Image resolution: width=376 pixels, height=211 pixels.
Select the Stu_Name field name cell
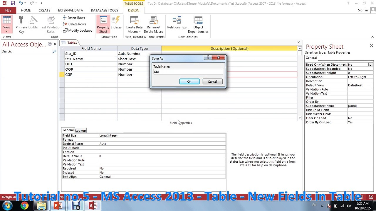pyautogui.click(x=91, y=59)
